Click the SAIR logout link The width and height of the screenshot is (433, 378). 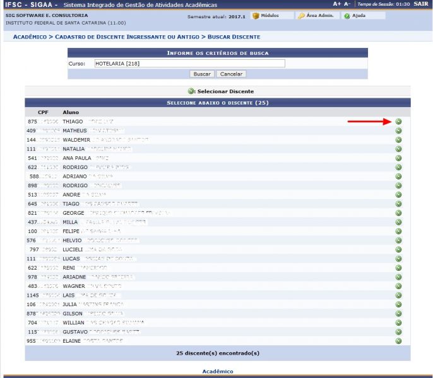click(x=422, y=4)
